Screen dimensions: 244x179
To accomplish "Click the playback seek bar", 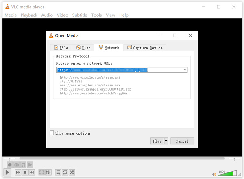I will 122,159.
